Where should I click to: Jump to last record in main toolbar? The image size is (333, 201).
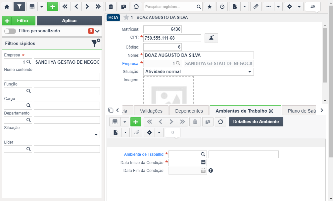[98, 7]
